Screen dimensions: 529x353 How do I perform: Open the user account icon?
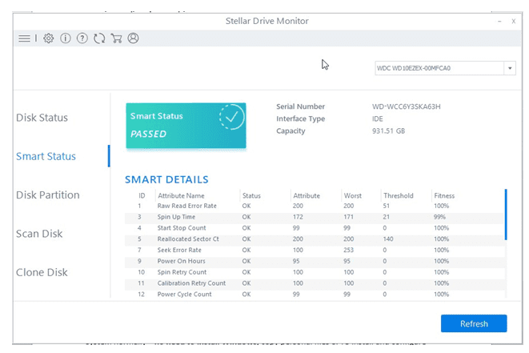click(x=134, y=38)
